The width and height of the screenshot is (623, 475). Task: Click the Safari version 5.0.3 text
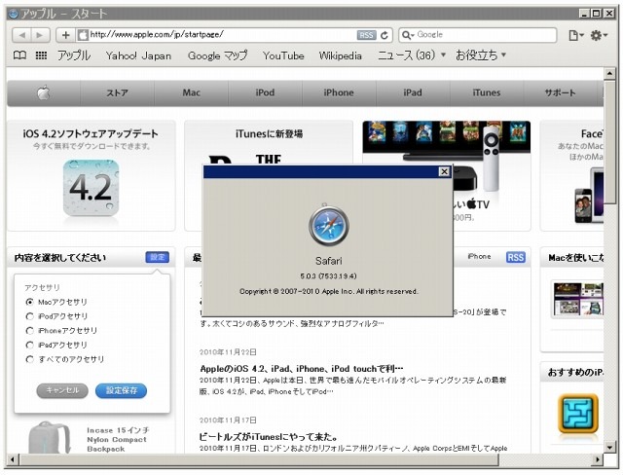tap(328, 276)
